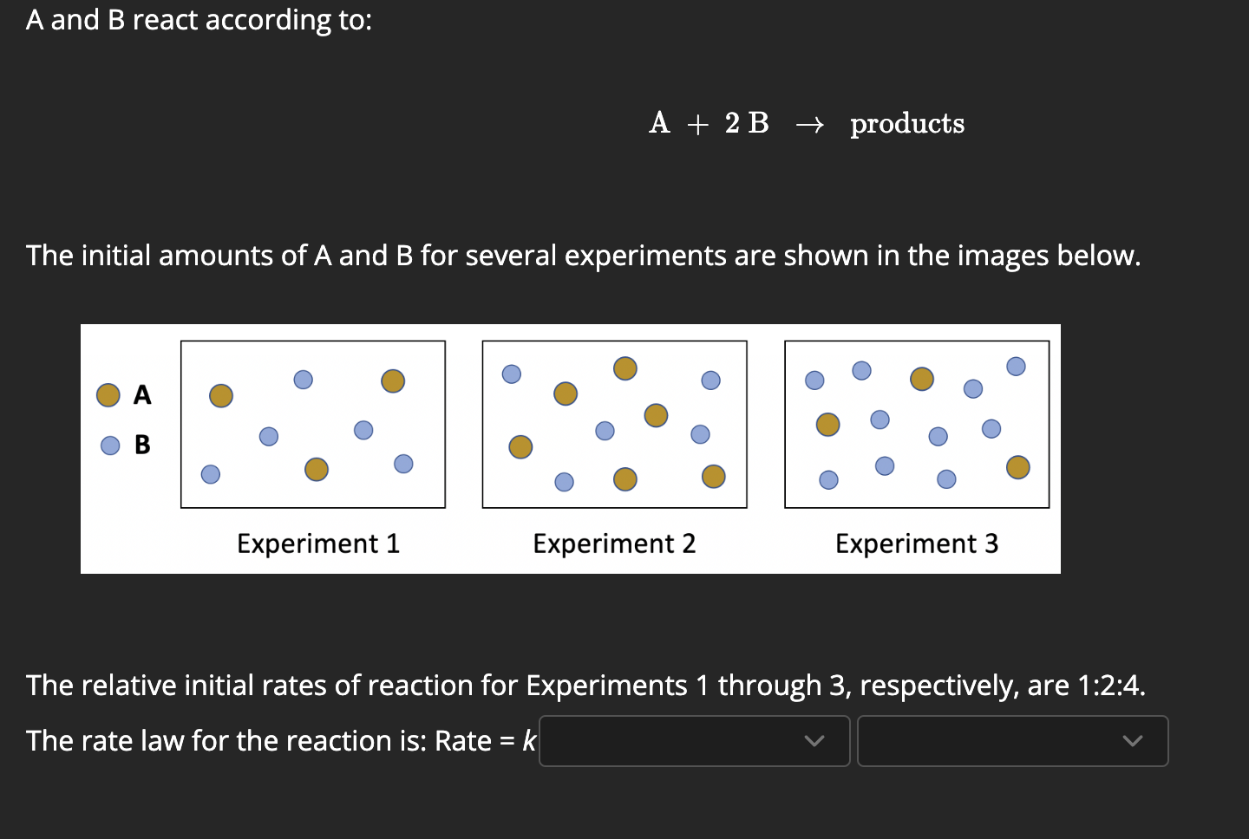Select the blue circle next to label B

point(108,446)
